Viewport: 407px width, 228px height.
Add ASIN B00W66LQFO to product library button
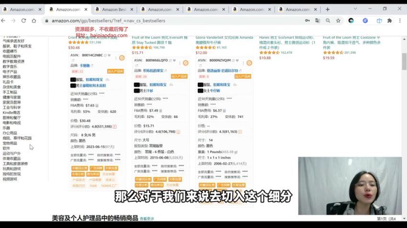179,76
